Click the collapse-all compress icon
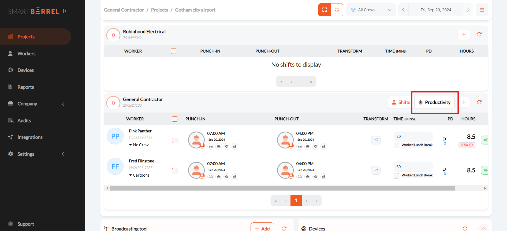This screenshot has width=507, height=231. (337, 10)
